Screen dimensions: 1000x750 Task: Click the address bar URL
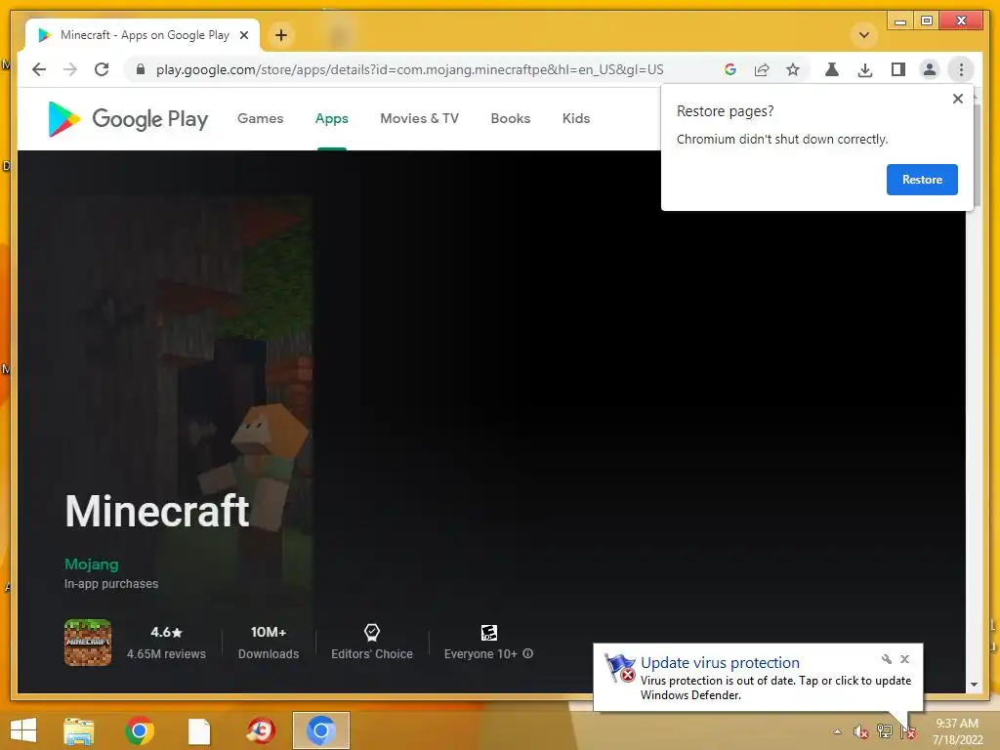pyautogui.click(x=409, y=69)
